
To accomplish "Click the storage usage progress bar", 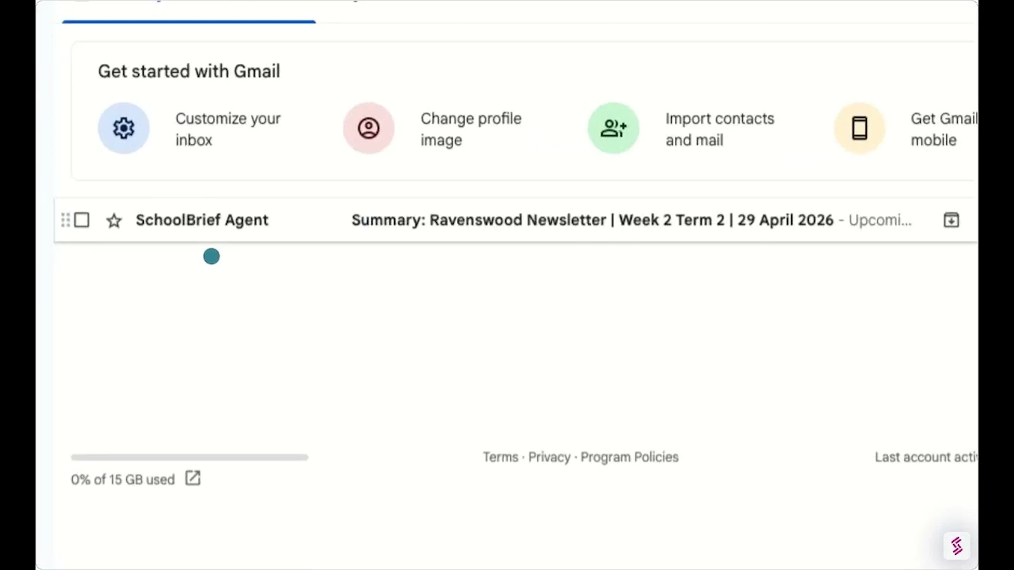I will click(189, 457).
